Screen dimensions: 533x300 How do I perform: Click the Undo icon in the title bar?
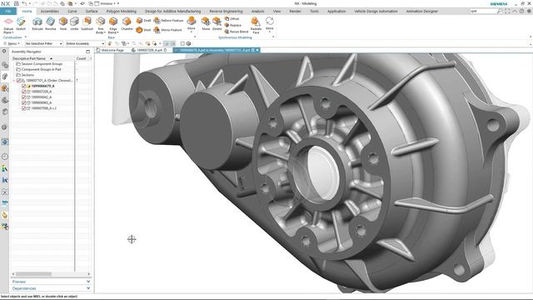pos(24,3)
